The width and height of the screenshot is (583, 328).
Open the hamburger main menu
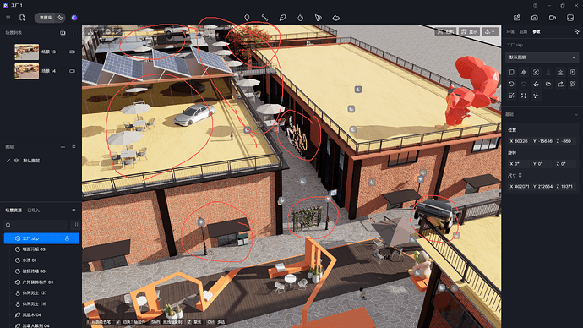click(8, 18)
